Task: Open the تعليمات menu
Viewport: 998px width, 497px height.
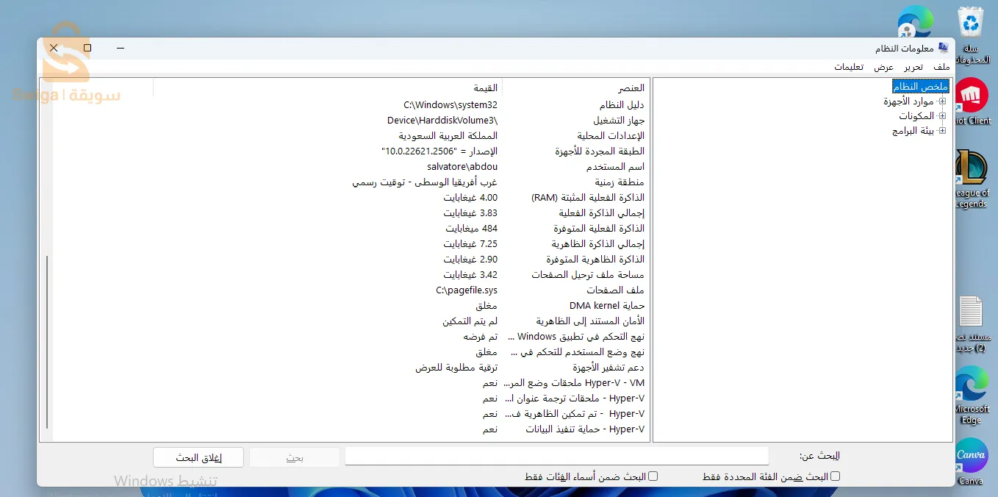Action: click(x=849, y=67)
